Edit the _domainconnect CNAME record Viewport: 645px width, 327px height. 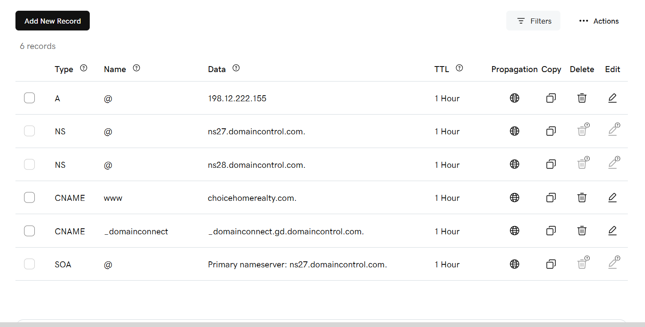[612, 231]
